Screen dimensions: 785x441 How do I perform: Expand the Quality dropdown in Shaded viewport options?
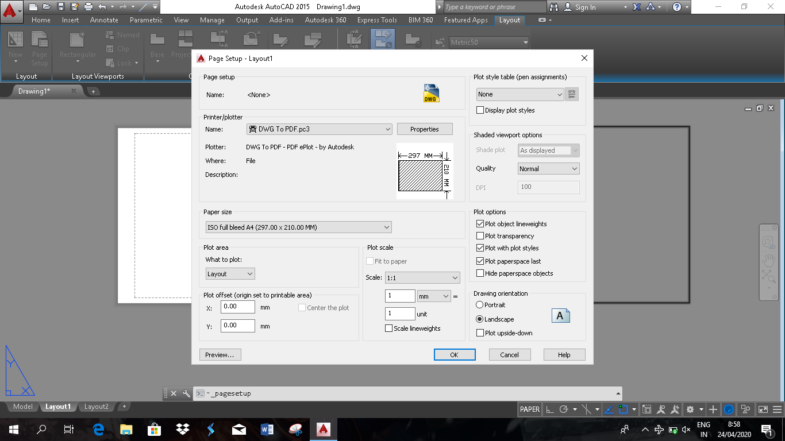tap(575, 168)
